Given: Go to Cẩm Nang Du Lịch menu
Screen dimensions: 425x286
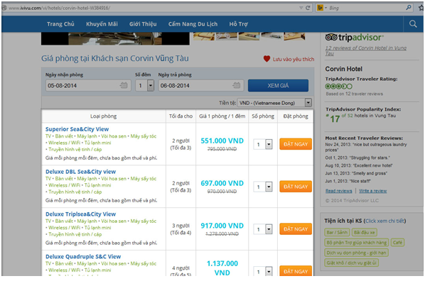Looking at the screenshot, I should pyautogui.click(x=193, y=24).
